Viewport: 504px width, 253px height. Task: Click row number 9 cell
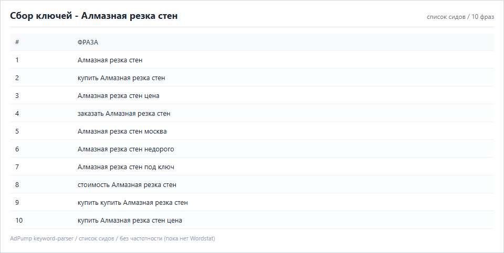point(17,202)
